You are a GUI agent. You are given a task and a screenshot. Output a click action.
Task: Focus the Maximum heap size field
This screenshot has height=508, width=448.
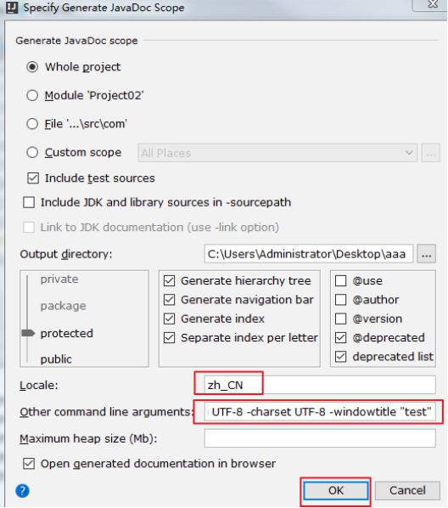320,438
